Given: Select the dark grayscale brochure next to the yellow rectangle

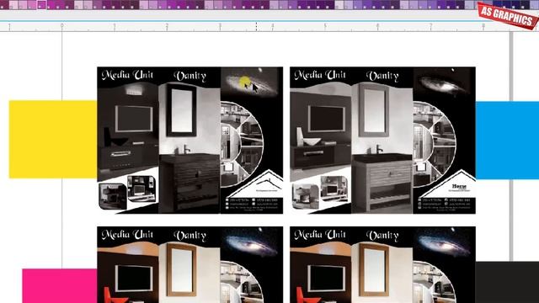Looking at the screenshot, I should click(190, 141).
